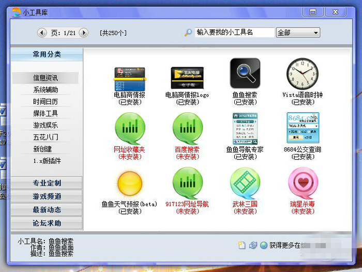Select the 917123网址导航 widget icon
This screenshot has height=272, width=362.
coord(187,184)
